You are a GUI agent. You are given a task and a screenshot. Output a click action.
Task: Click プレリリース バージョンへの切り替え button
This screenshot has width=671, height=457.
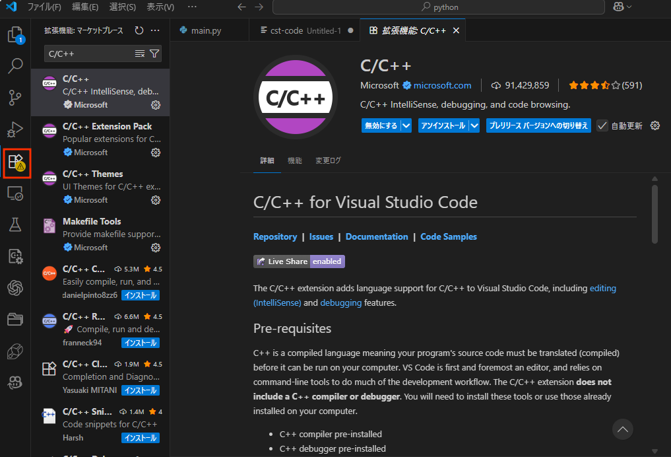[x=538, y=125]
